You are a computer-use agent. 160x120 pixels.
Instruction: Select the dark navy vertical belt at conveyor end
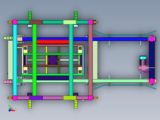pyautogui.click(x=152, y=60)
